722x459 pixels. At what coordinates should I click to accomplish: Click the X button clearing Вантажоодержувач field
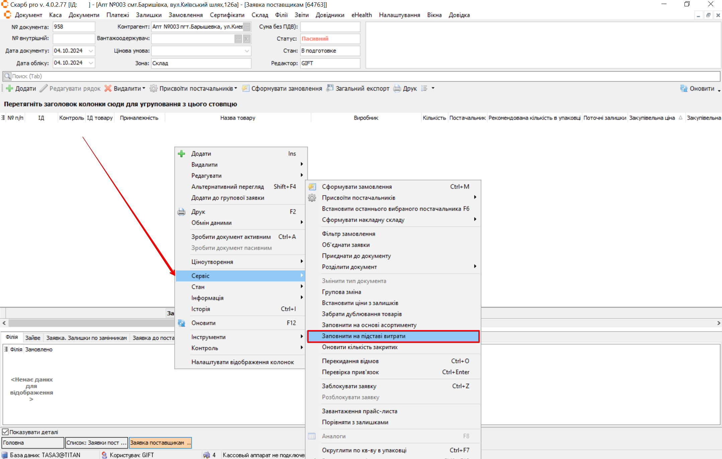[246, 39]
